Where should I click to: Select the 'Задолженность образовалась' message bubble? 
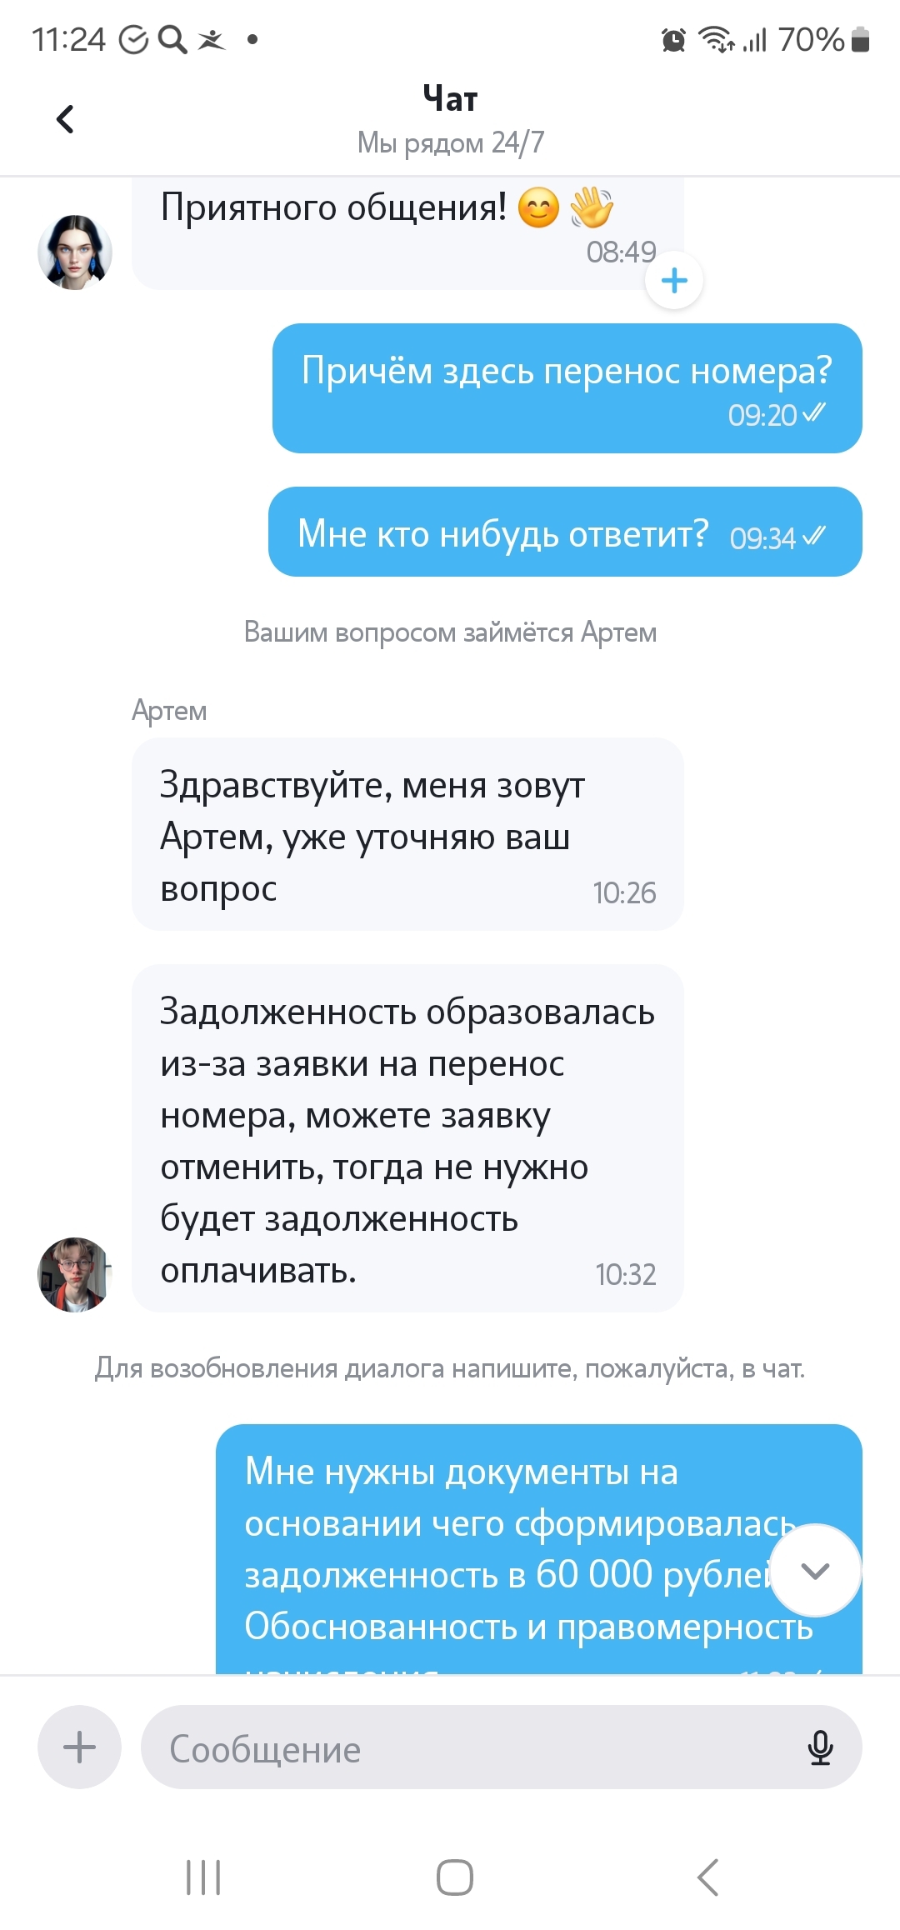pos(407,1138)
